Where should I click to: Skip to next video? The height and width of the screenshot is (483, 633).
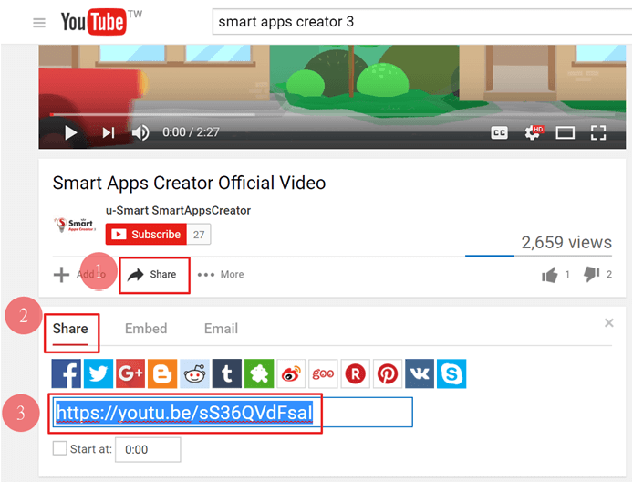(109, 132)
